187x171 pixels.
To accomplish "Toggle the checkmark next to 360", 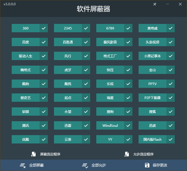I will click(44, 28).
